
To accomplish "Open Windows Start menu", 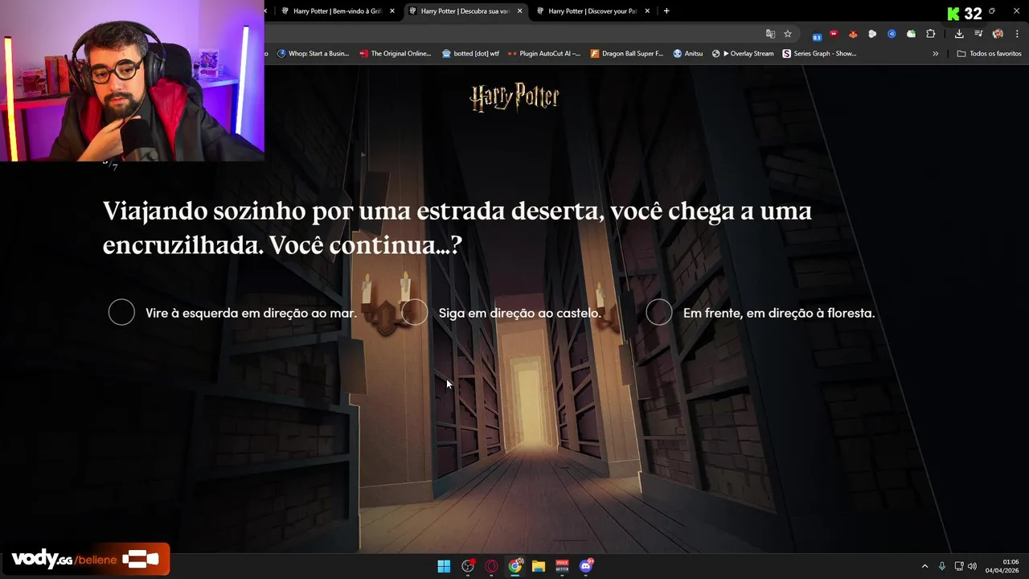I will pos(444,566).
